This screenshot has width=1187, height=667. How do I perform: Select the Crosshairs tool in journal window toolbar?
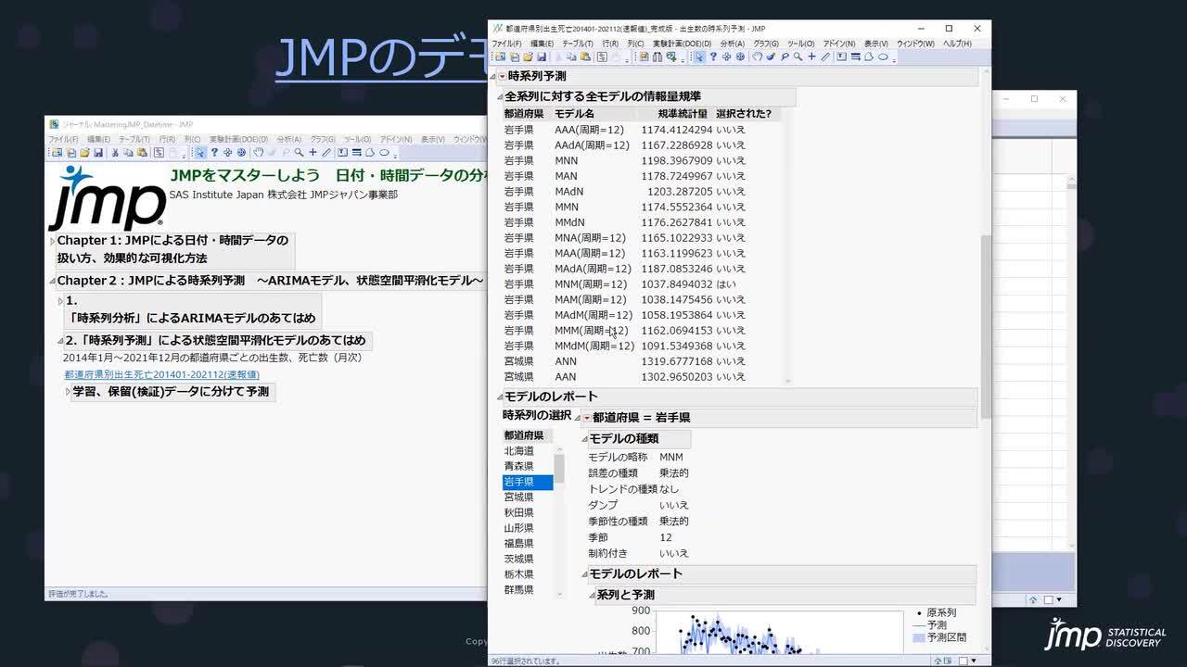(x=313, y=153)
